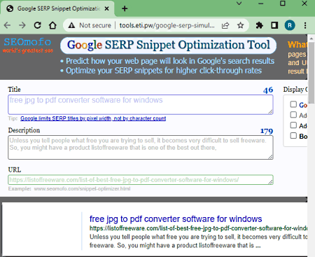The image size is (315, 257).
Task: Open the Not secure site warning
Action: (x=90, y=25)
